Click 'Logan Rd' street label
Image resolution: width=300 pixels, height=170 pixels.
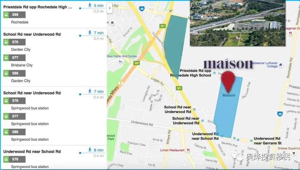(158, 81)
